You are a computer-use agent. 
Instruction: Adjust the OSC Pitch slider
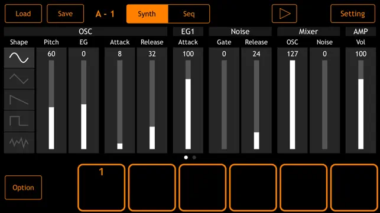pyautogui.click(x=51, y=105)
